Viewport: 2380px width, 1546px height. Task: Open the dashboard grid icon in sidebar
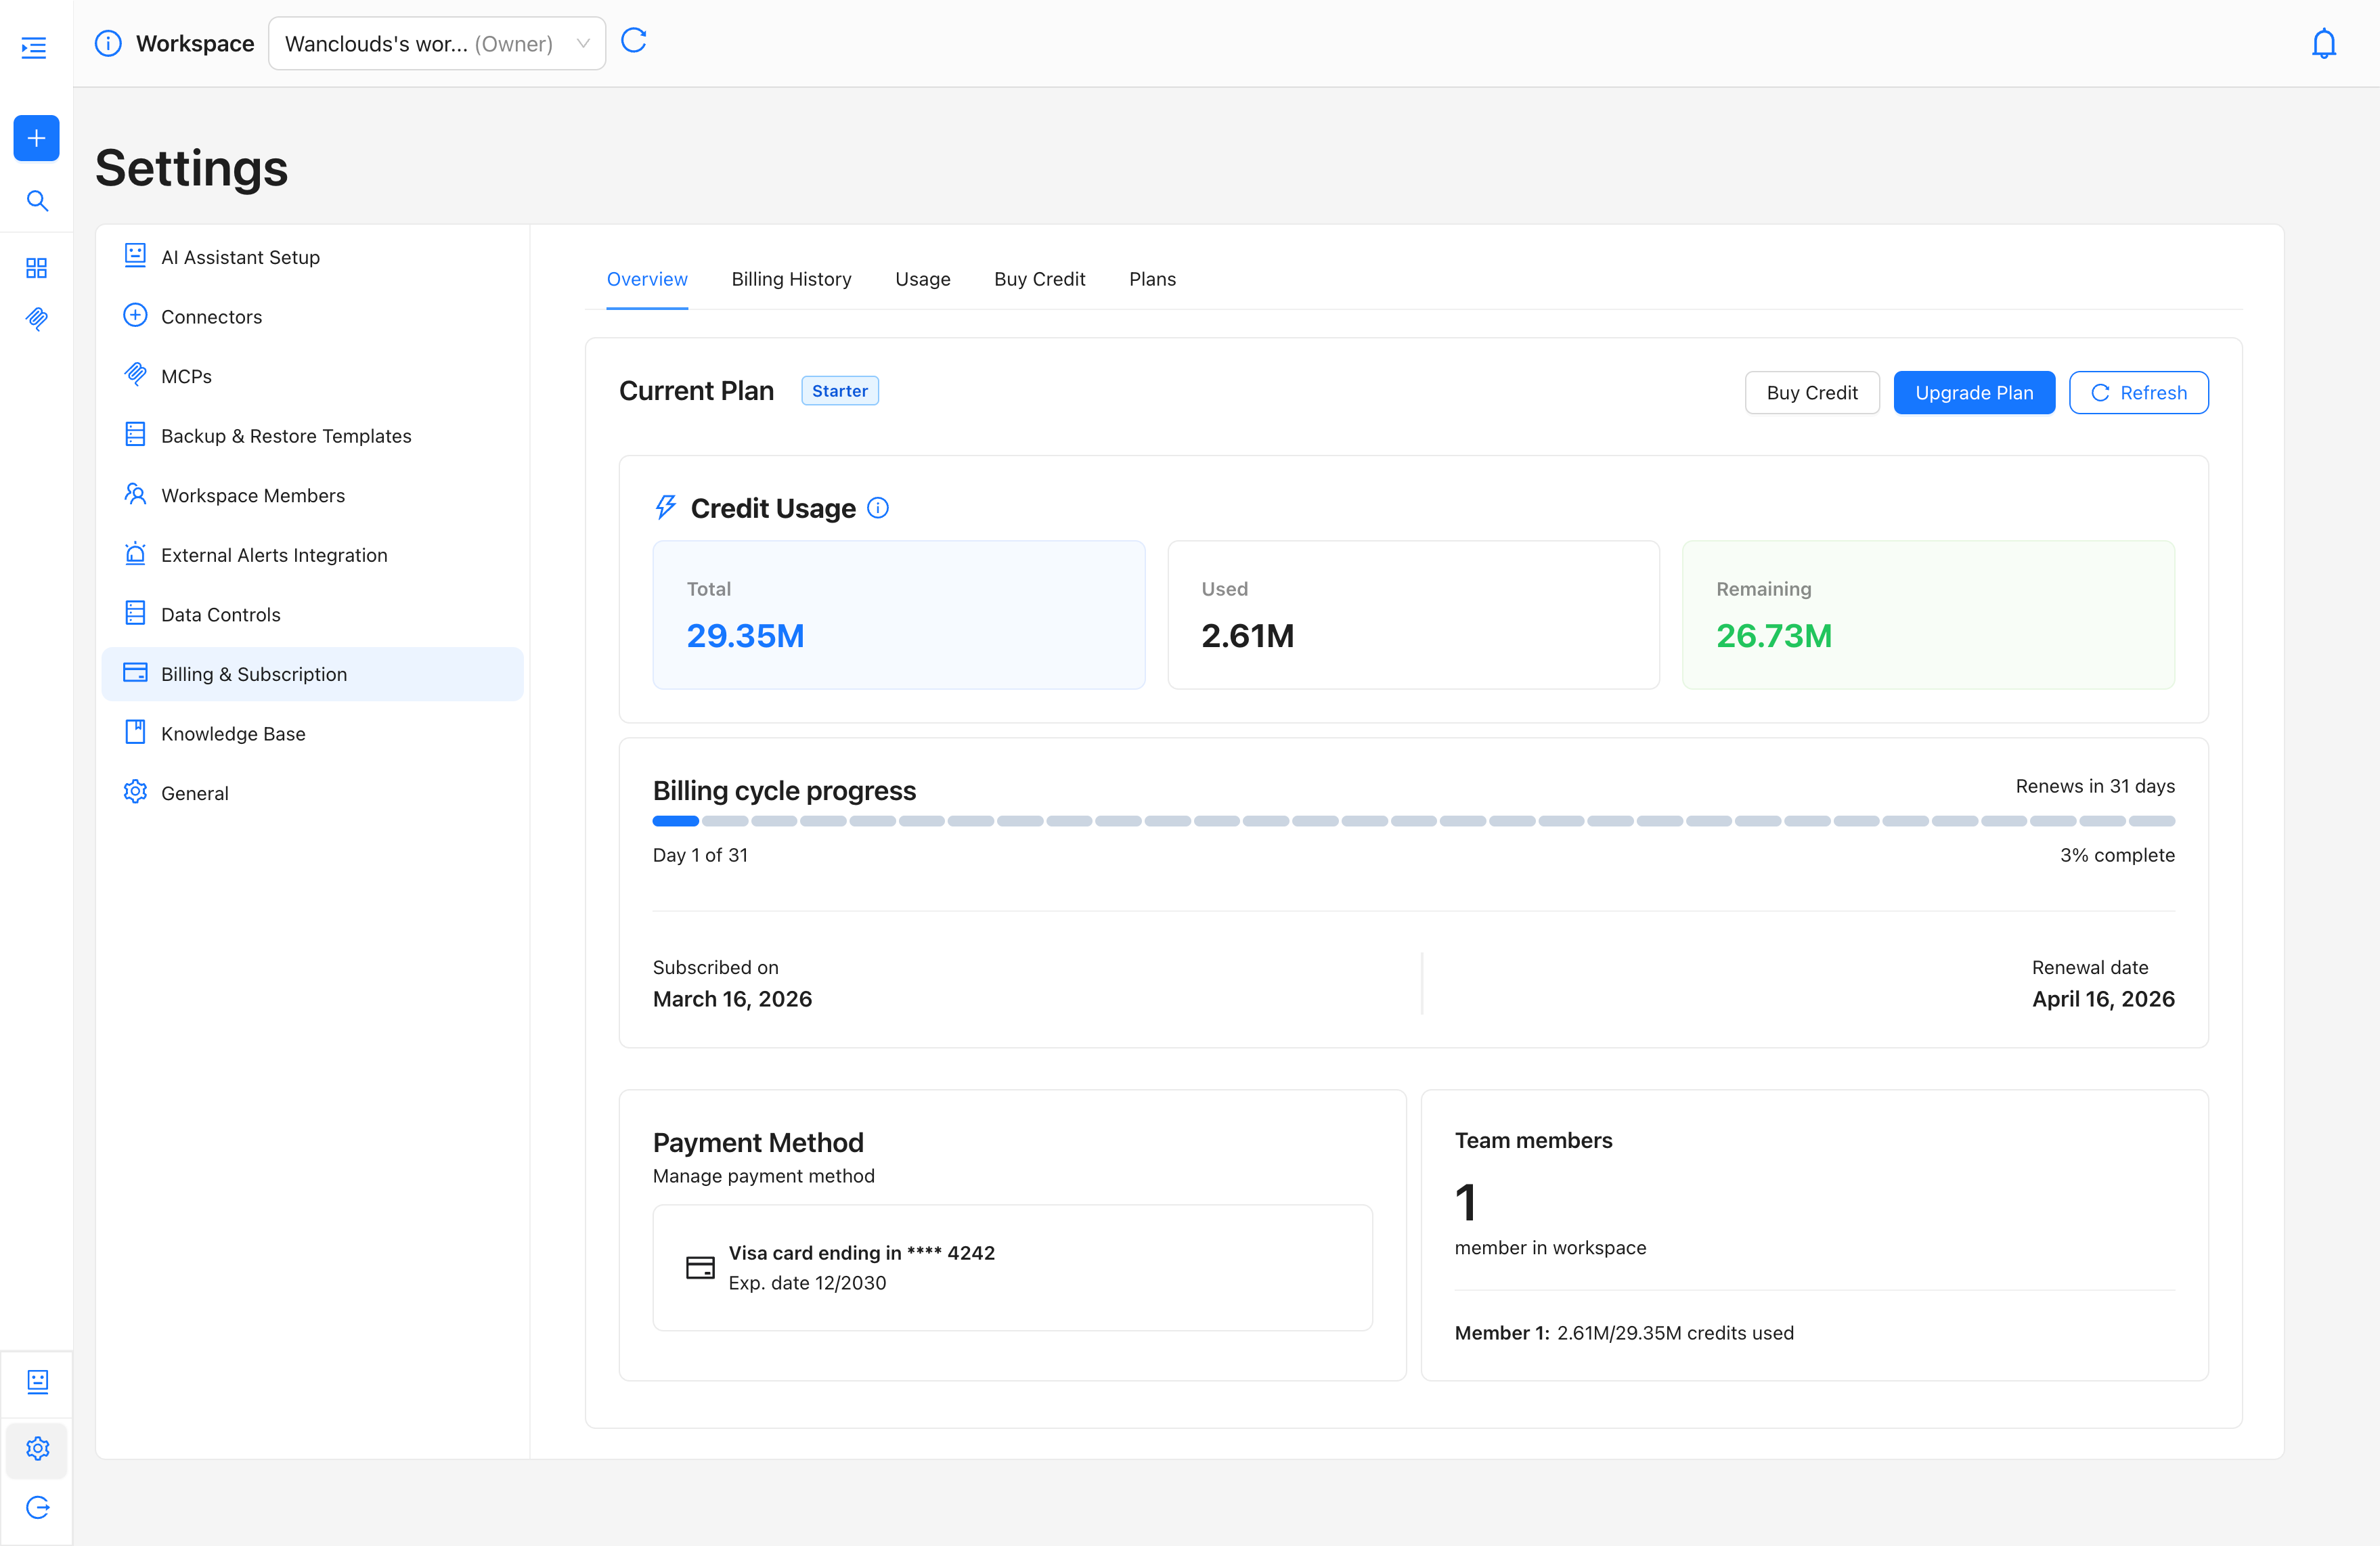tap(36, 268)
